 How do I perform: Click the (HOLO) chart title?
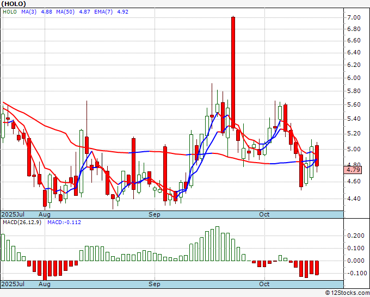(x=14, y=4)
